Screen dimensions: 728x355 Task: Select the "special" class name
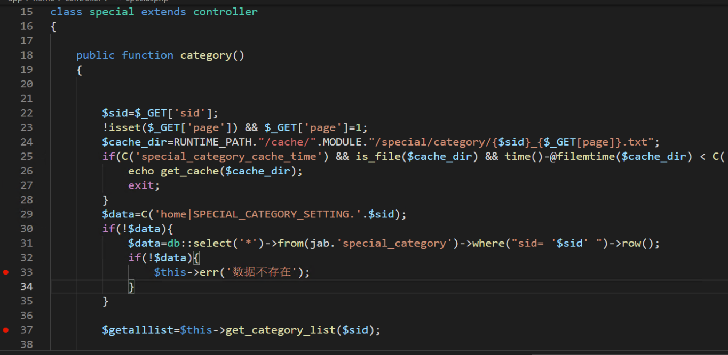pos(112,12)
